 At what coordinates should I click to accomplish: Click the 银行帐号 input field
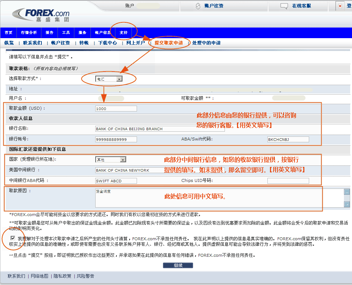pyautogui.click(x=116, y=139)
